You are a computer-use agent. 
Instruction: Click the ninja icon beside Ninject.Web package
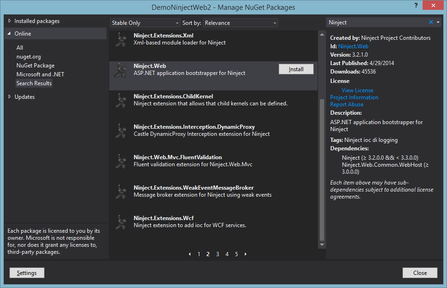[x=121, y=70]
